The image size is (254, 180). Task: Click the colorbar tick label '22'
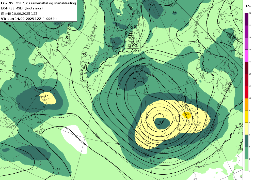click(250, 25)
